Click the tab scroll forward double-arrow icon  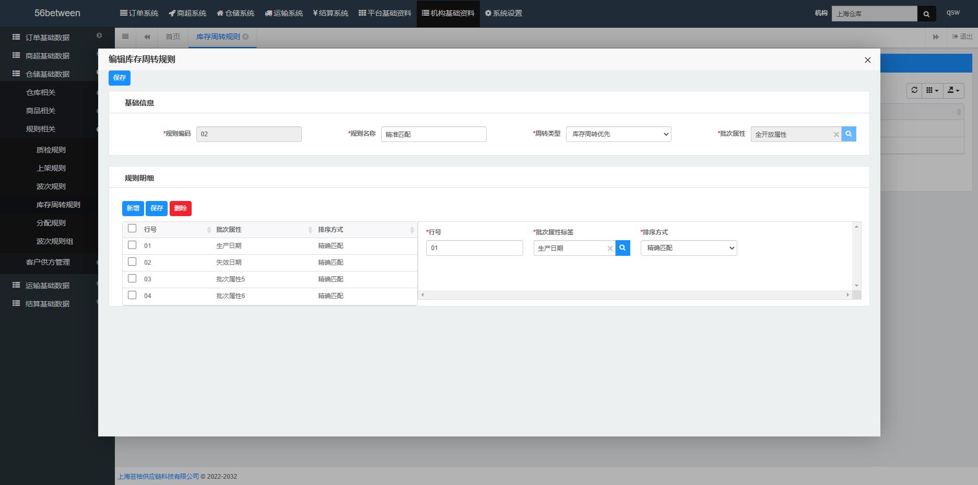pos(936,37)
